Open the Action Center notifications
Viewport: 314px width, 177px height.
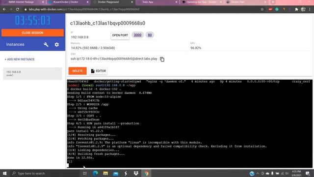pos(308,174)
